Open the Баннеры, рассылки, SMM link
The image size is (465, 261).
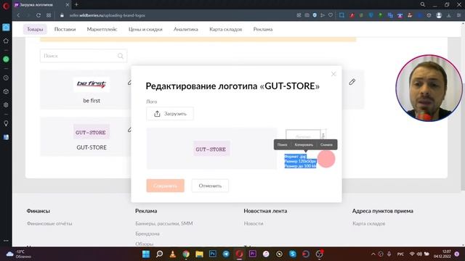tap(164, 223)
